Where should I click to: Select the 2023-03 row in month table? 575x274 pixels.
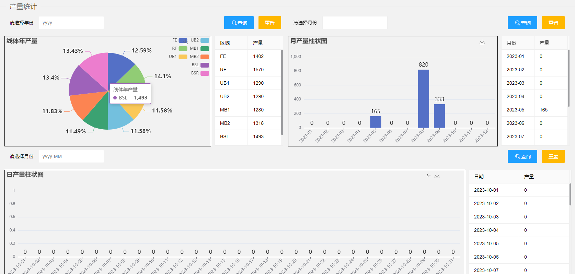534,83
